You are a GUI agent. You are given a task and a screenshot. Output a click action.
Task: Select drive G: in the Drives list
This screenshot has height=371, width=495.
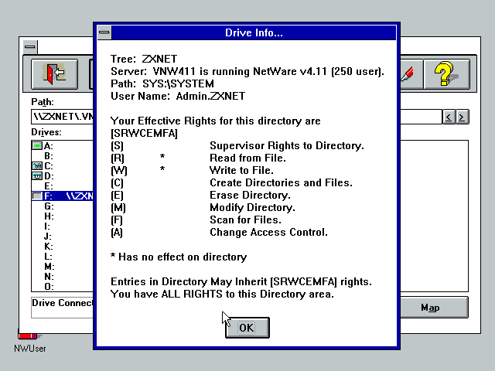pyautogui.click(x=62, y=206)
